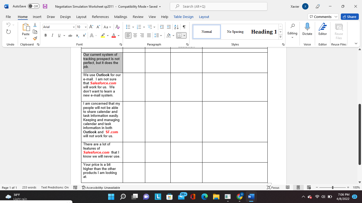The width and height of the screenshot is (362, 203).
Task: Apply bullet list formatting
Action: [x=128, y=27]
